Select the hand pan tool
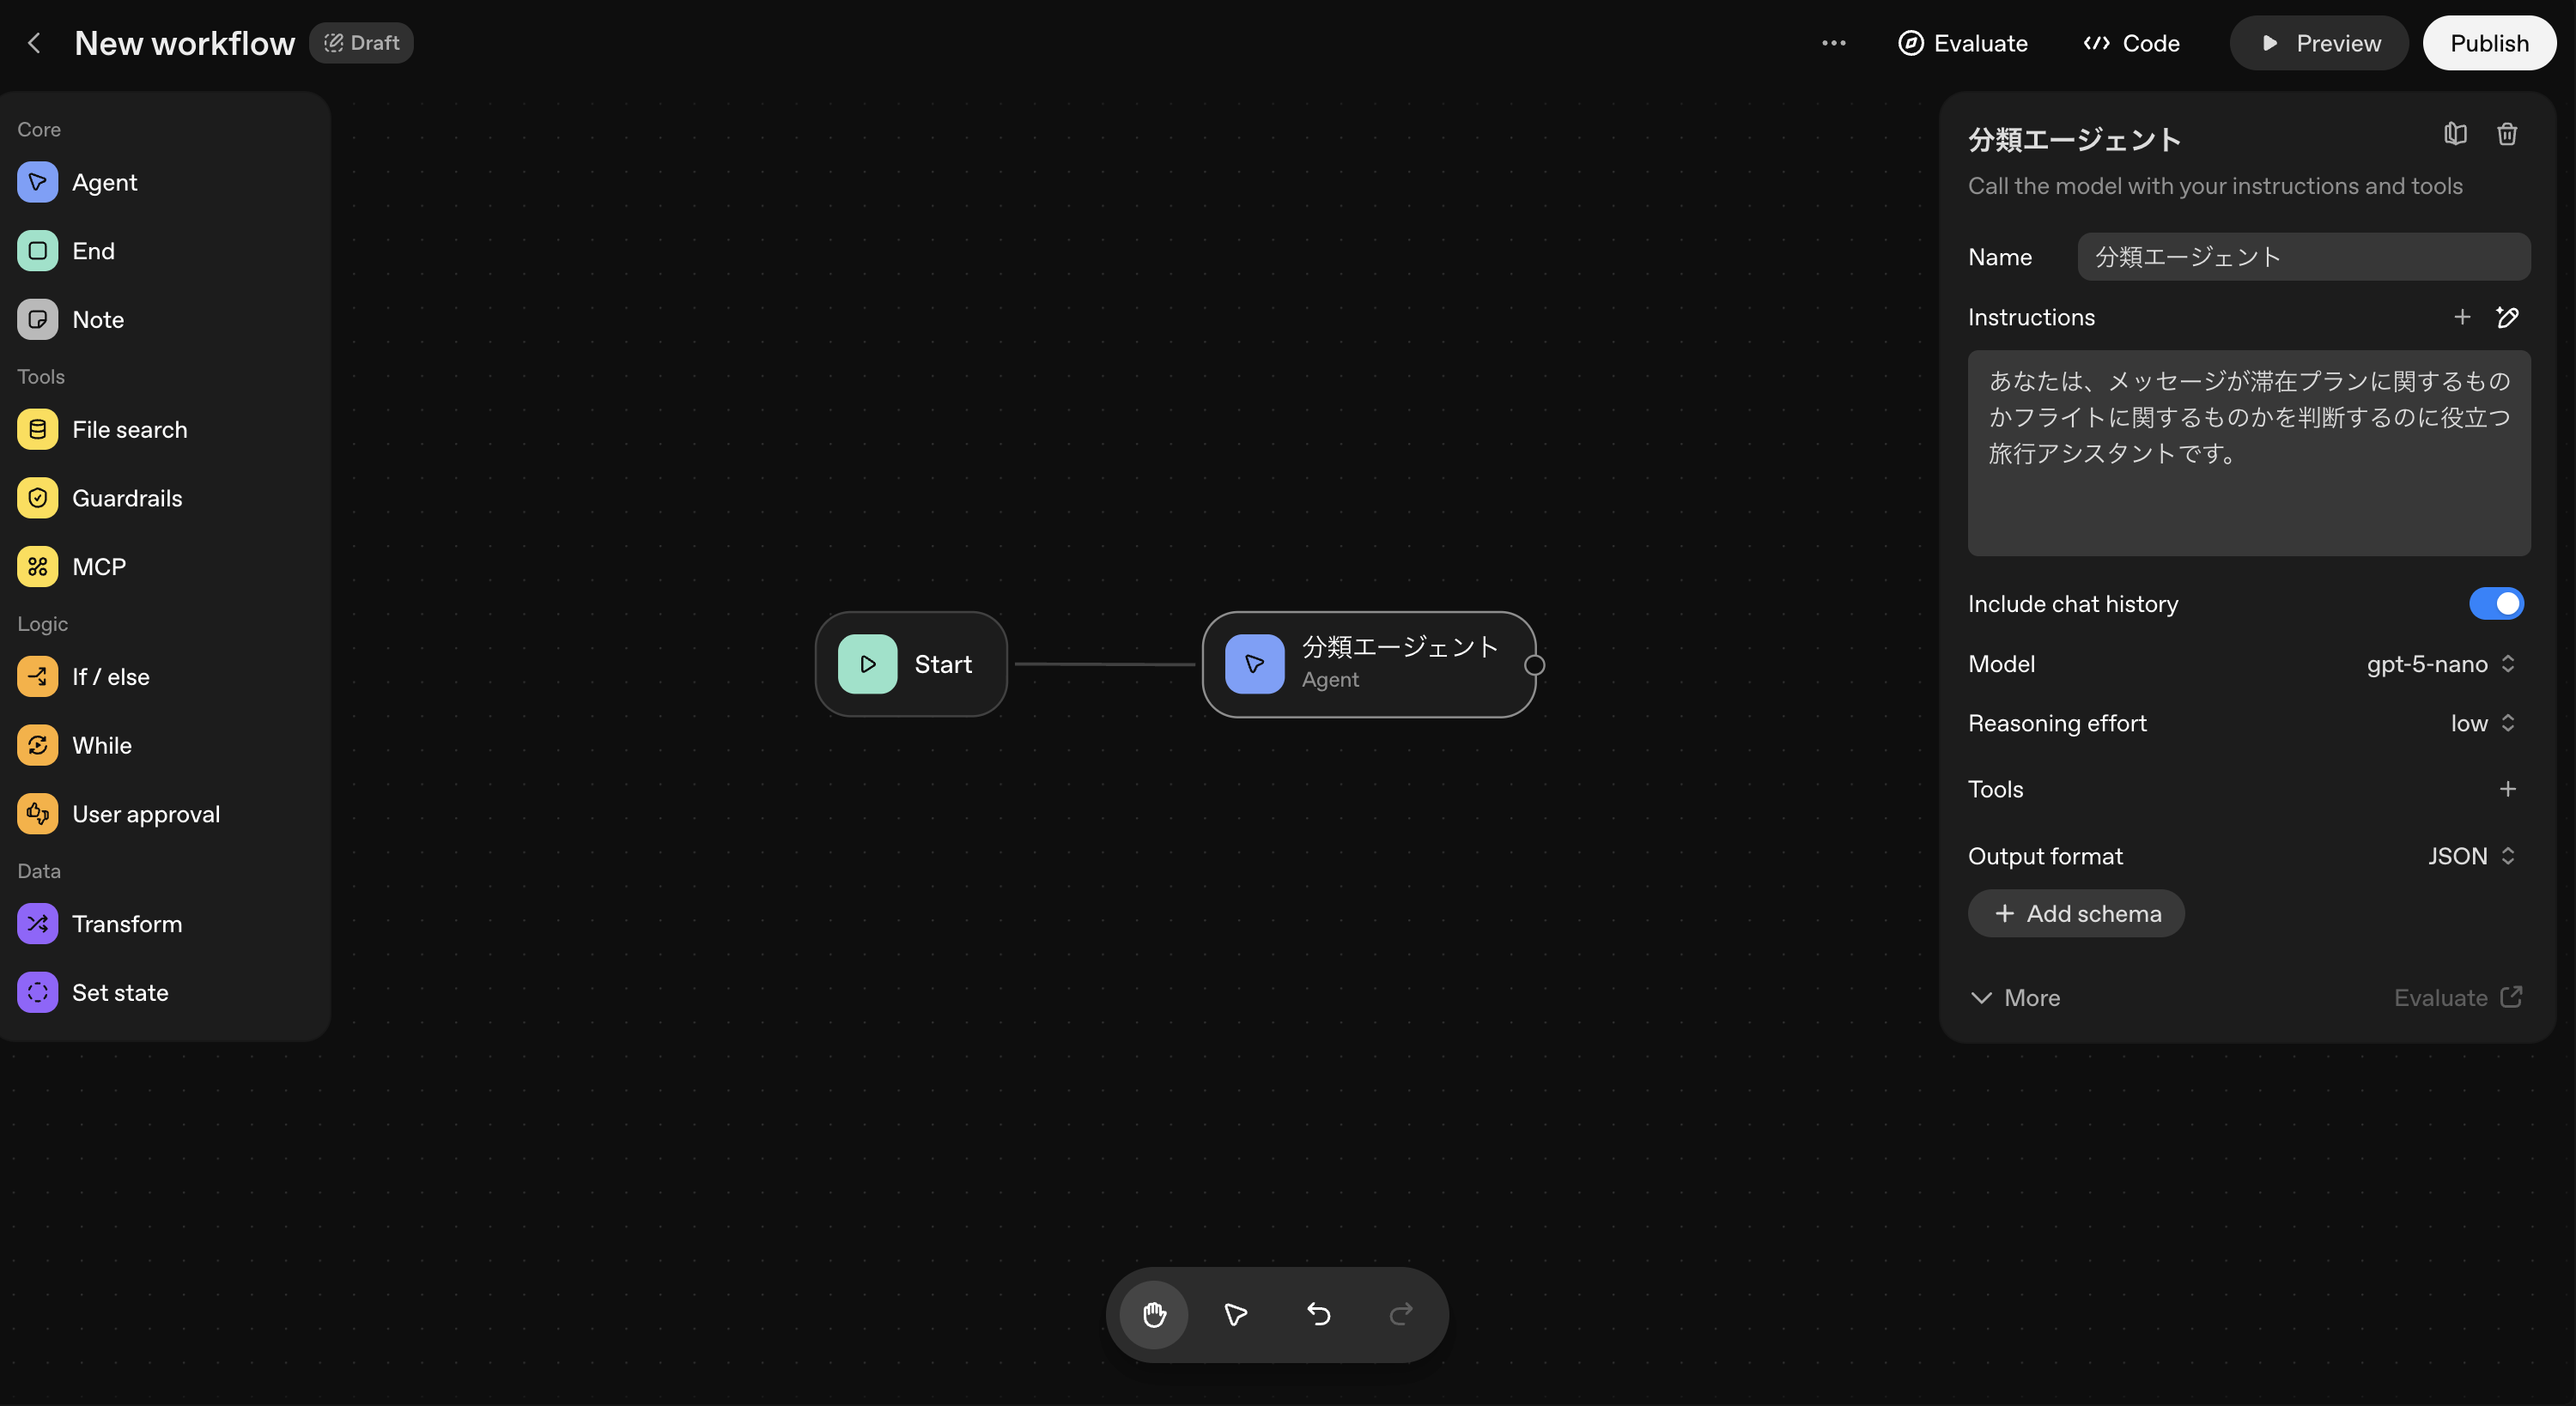2576x1406 pixels. pyautogui.click(x=1154, y=1314)
